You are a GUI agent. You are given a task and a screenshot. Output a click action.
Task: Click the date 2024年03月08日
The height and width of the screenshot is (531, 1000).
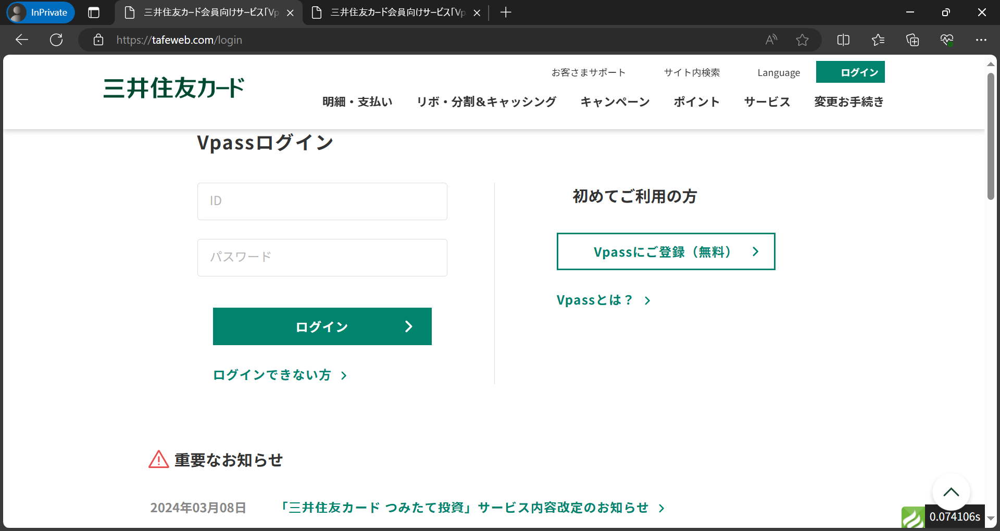click(x=198, y=508)
